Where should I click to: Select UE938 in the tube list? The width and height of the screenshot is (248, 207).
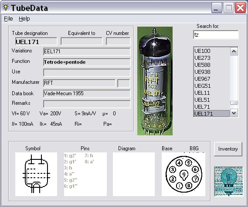coord(212,72)
